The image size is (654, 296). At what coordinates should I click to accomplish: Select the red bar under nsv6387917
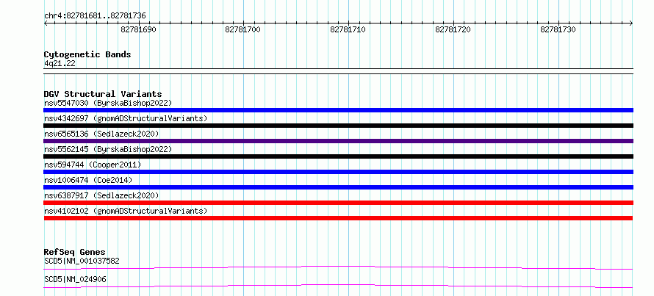(338, 203)
